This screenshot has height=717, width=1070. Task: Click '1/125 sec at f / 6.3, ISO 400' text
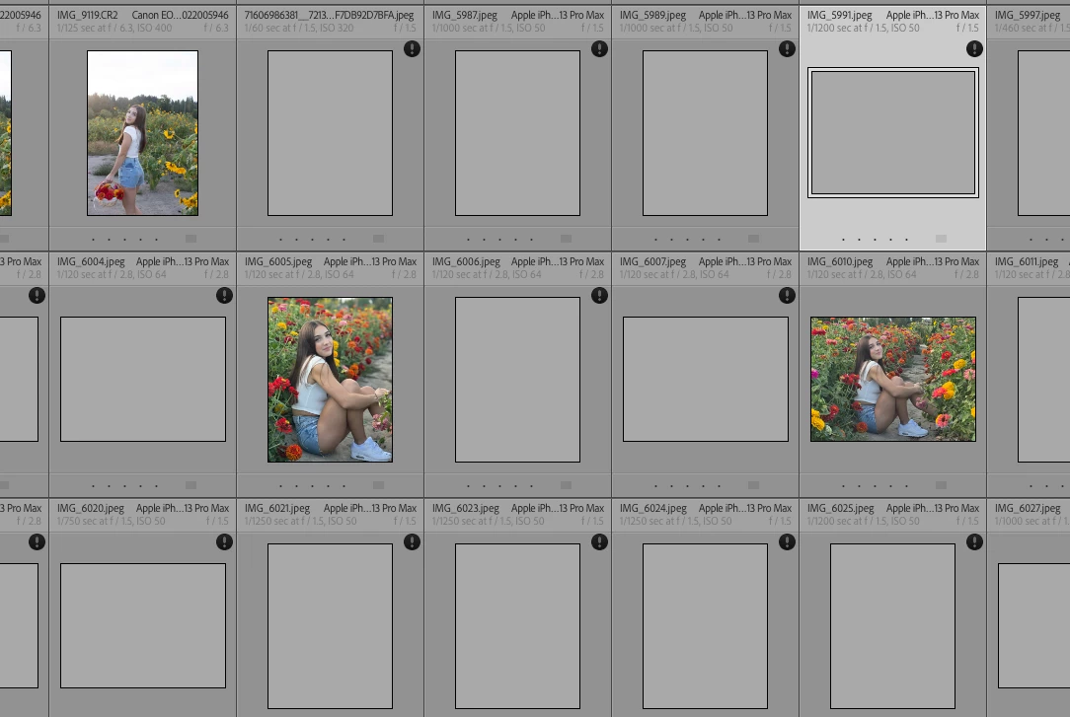(x=115, y=28)
